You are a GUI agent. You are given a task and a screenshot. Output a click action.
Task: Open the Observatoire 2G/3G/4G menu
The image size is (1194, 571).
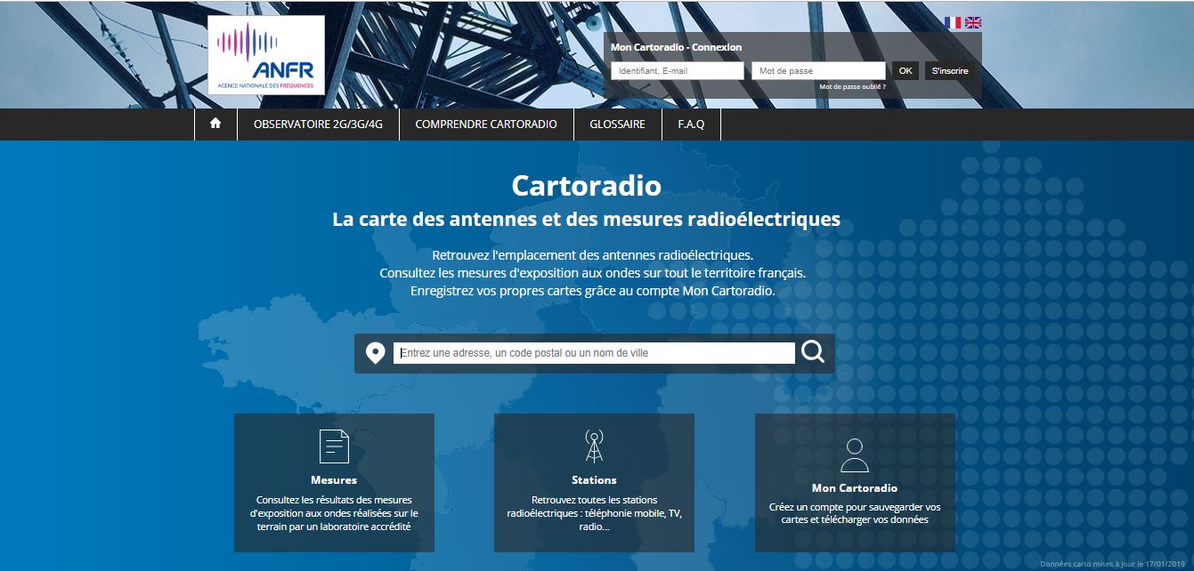pyautogui.click(x=318, y=125)
